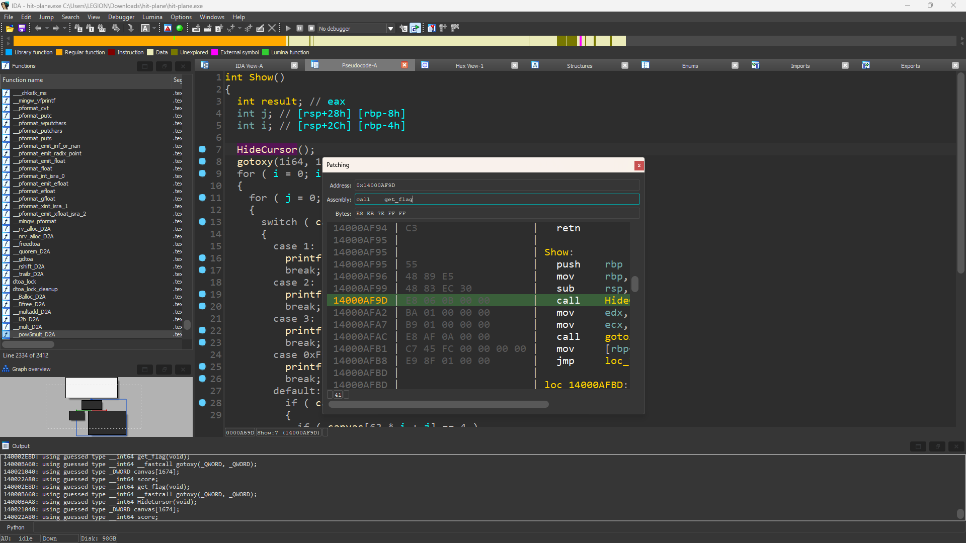The image size is (966, 543).
Task: Toggle breakpoint on line 16 printf
Action: [202, 258]
